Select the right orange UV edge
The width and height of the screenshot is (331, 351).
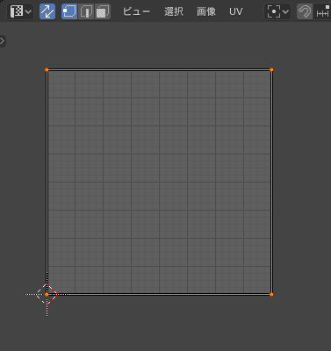pyautogui.click(x=271, y=182)
